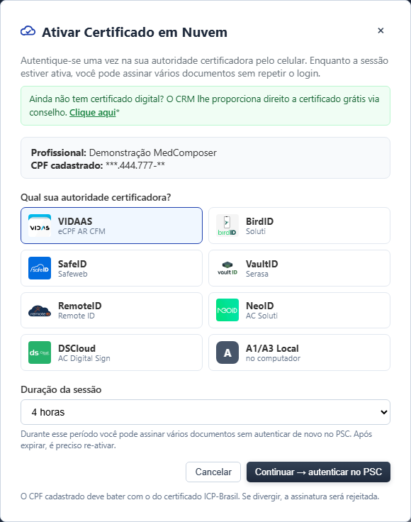Select SafeID Safeweb as certificate authority
Screen dimensions: 411x522
pos(111,268)
